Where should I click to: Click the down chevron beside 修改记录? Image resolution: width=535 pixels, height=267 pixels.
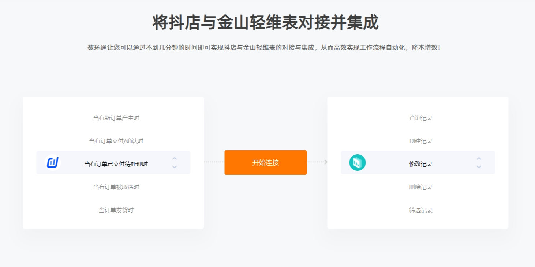click(479, 167)
